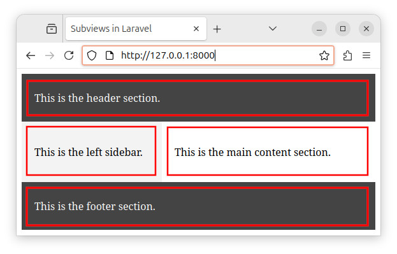
Task: Minimize the browser window
Action: 319,29
